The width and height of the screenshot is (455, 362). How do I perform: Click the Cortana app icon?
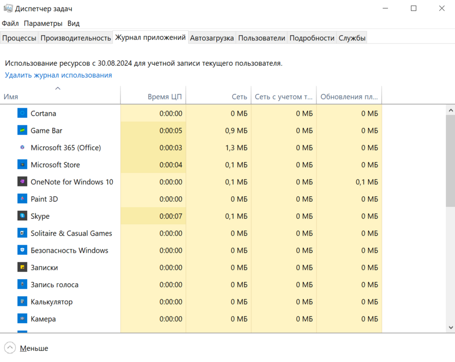[x=22, y=113]
